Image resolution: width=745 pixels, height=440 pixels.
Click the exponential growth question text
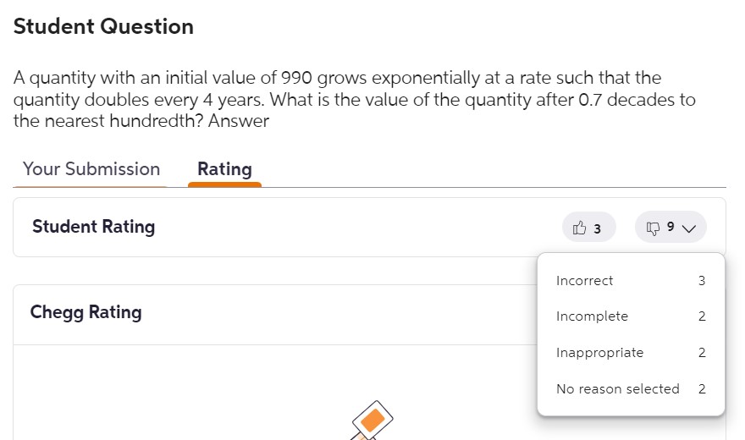click(x=354, y=99)
